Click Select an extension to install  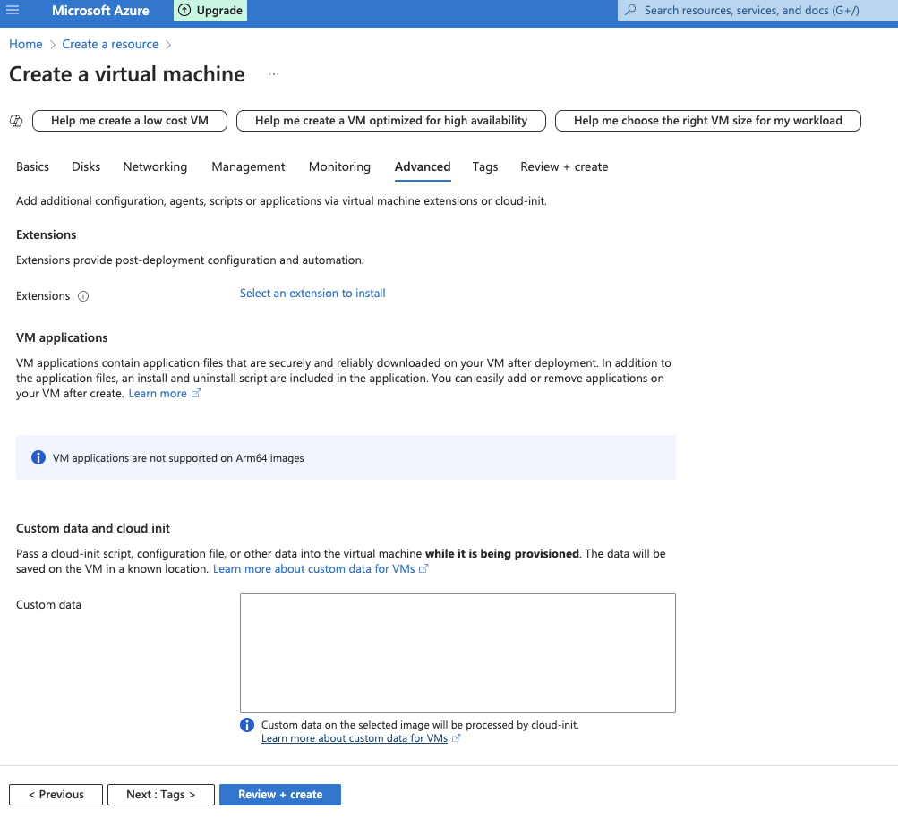click(312, 293)
